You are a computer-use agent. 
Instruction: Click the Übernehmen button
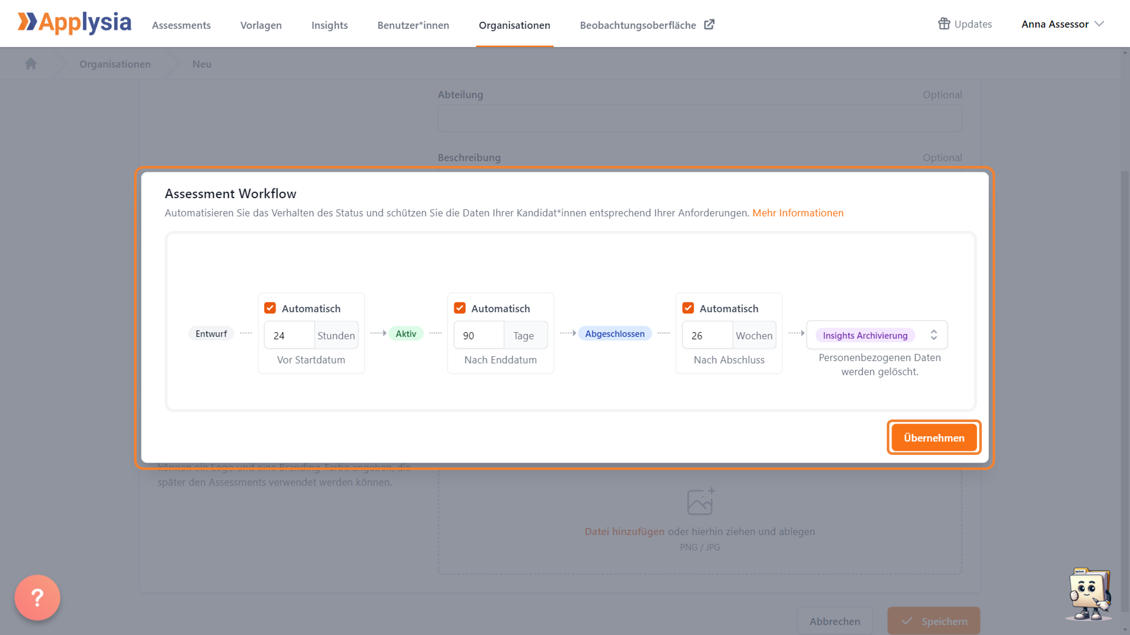(934, 438)
